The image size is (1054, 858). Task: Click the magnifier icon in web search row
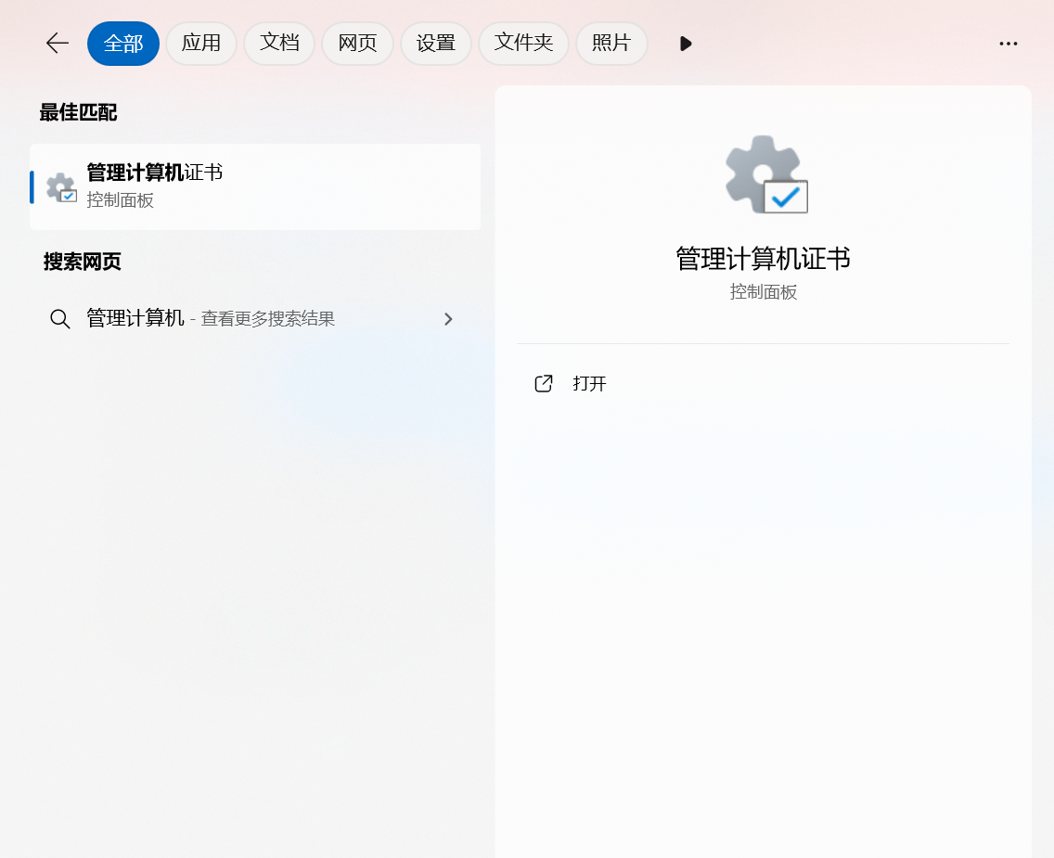tap(59, 318)
